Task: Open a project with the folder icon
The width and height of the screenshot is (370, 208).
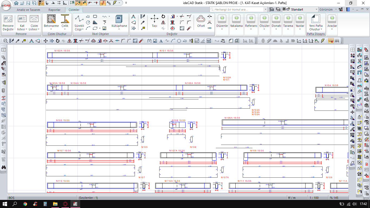Action: (x=22, y=3)
